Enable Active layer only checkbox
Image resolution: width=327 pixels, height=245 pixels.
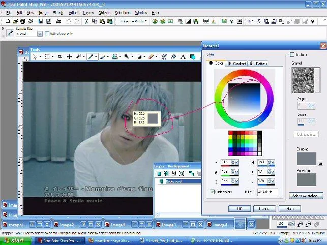pos(47,34)
